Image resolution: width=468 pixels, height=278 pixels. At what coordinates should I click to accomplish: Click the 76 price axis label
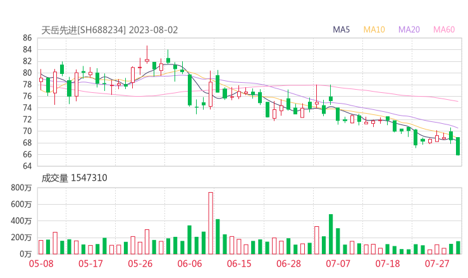[27, 96]
